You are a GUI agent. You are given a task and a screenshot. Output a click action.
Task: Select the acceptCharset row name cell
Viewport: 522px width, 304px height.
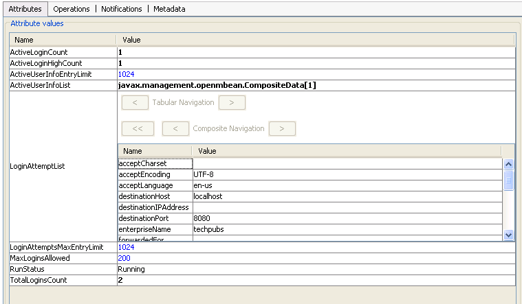pos(155,163)
